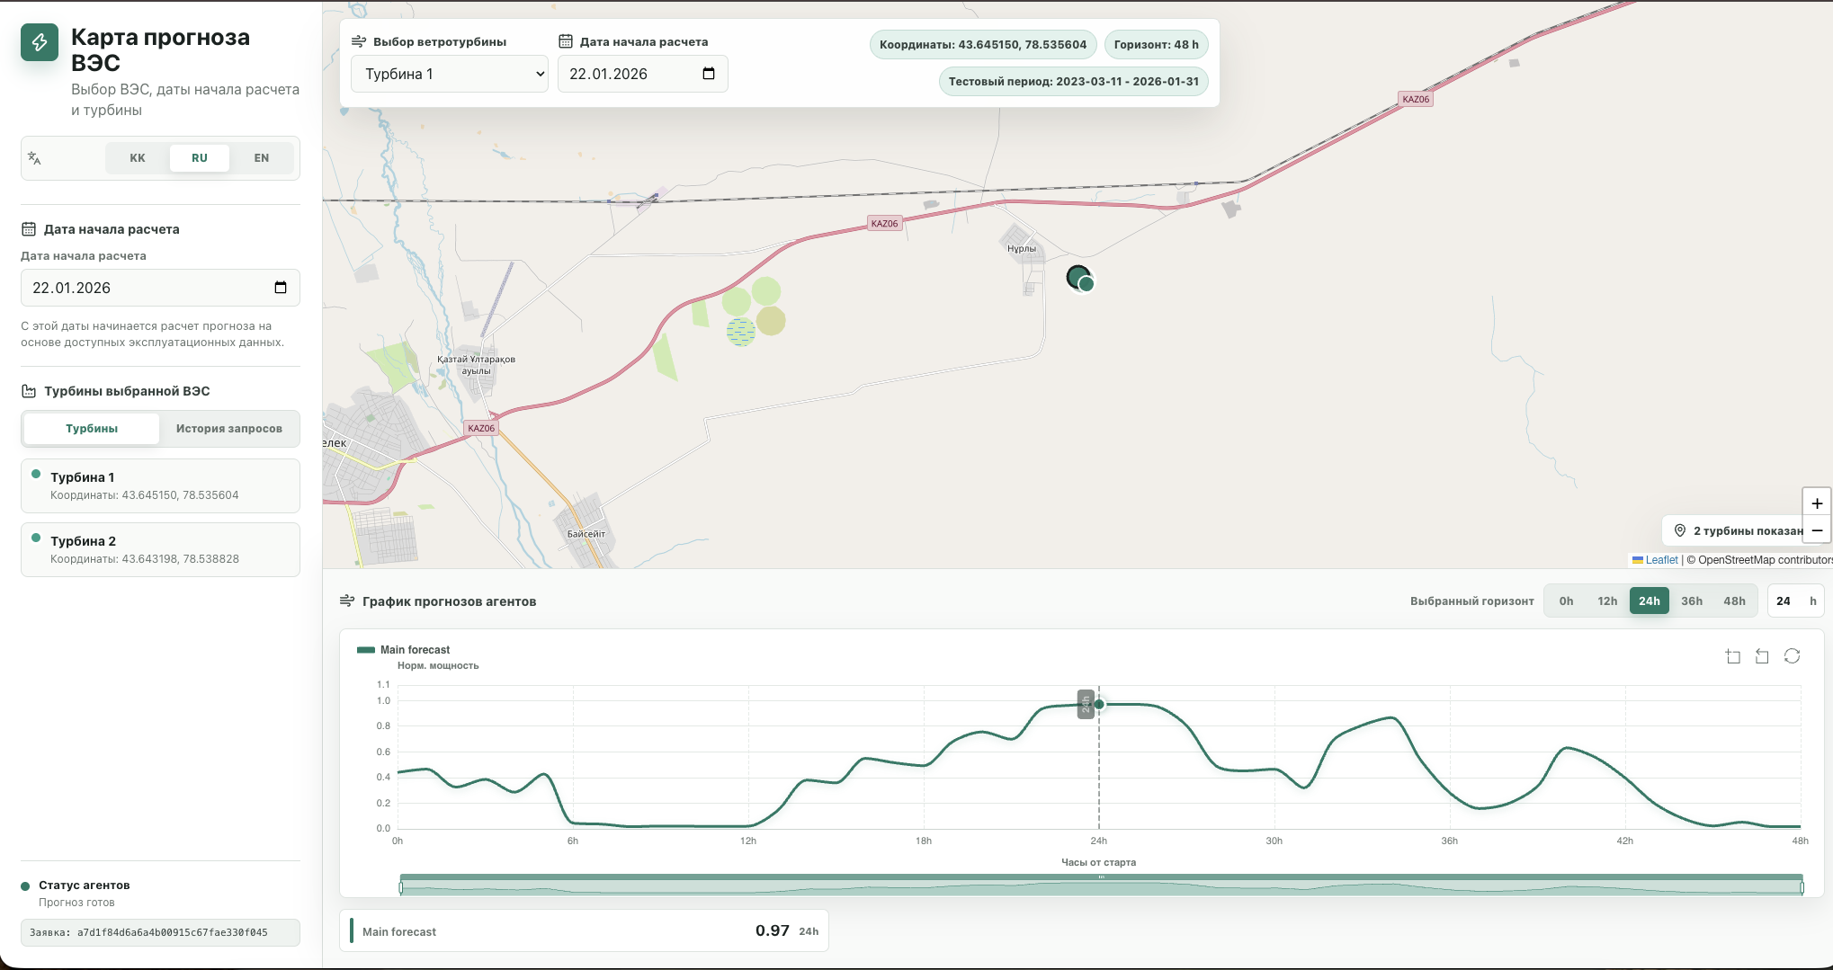Select the 12h horizon option
This screenshot has width=1833, height=970.
(x=1607, y=601)
